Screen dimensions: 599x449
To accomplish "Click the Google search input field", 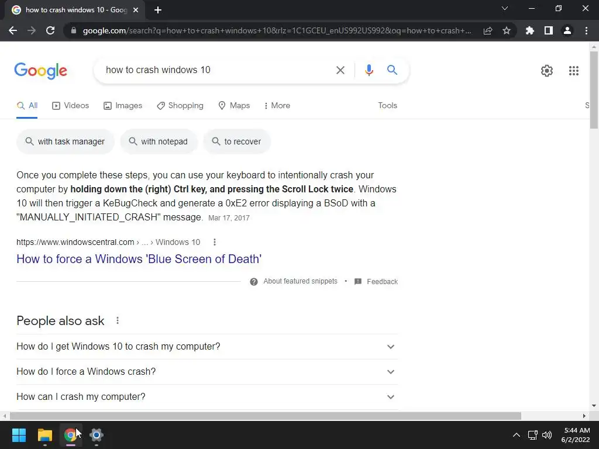I will (216, 70).
